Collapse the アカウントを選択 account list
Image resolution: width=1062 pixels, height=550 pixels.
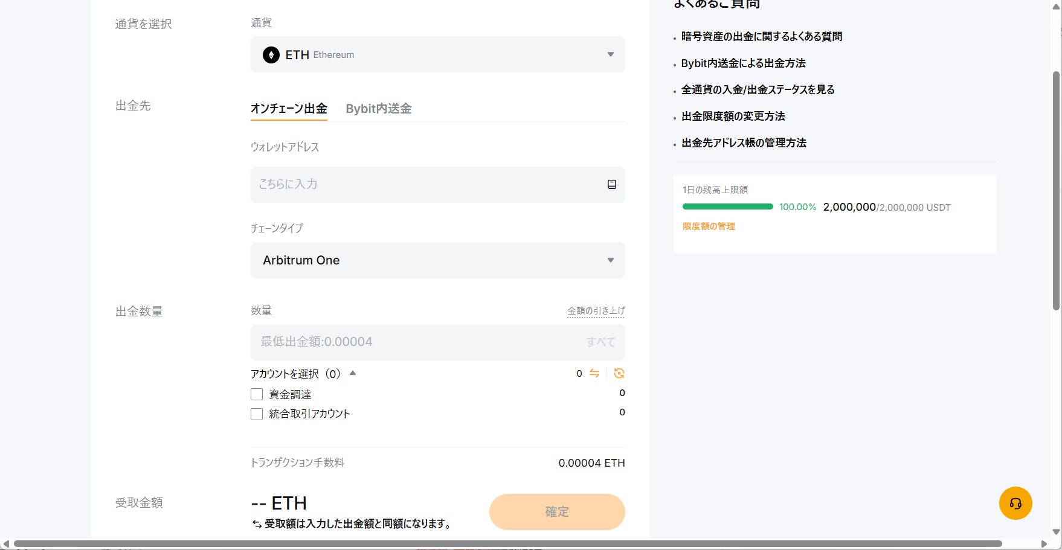coord(353,374)
